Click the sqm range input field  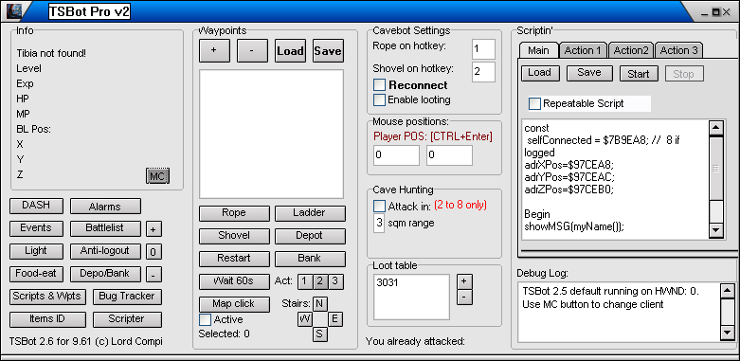(379, 224)
